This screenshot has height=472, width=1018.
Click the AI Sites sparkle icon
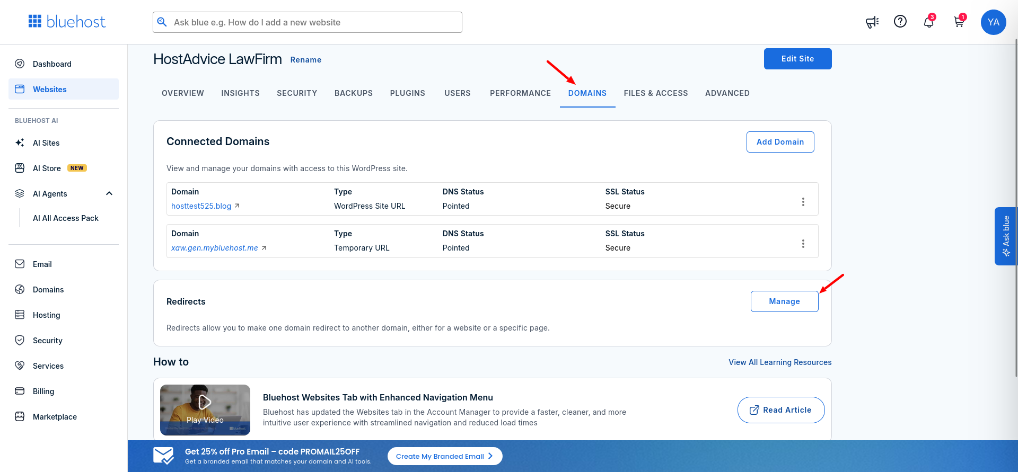20,143
